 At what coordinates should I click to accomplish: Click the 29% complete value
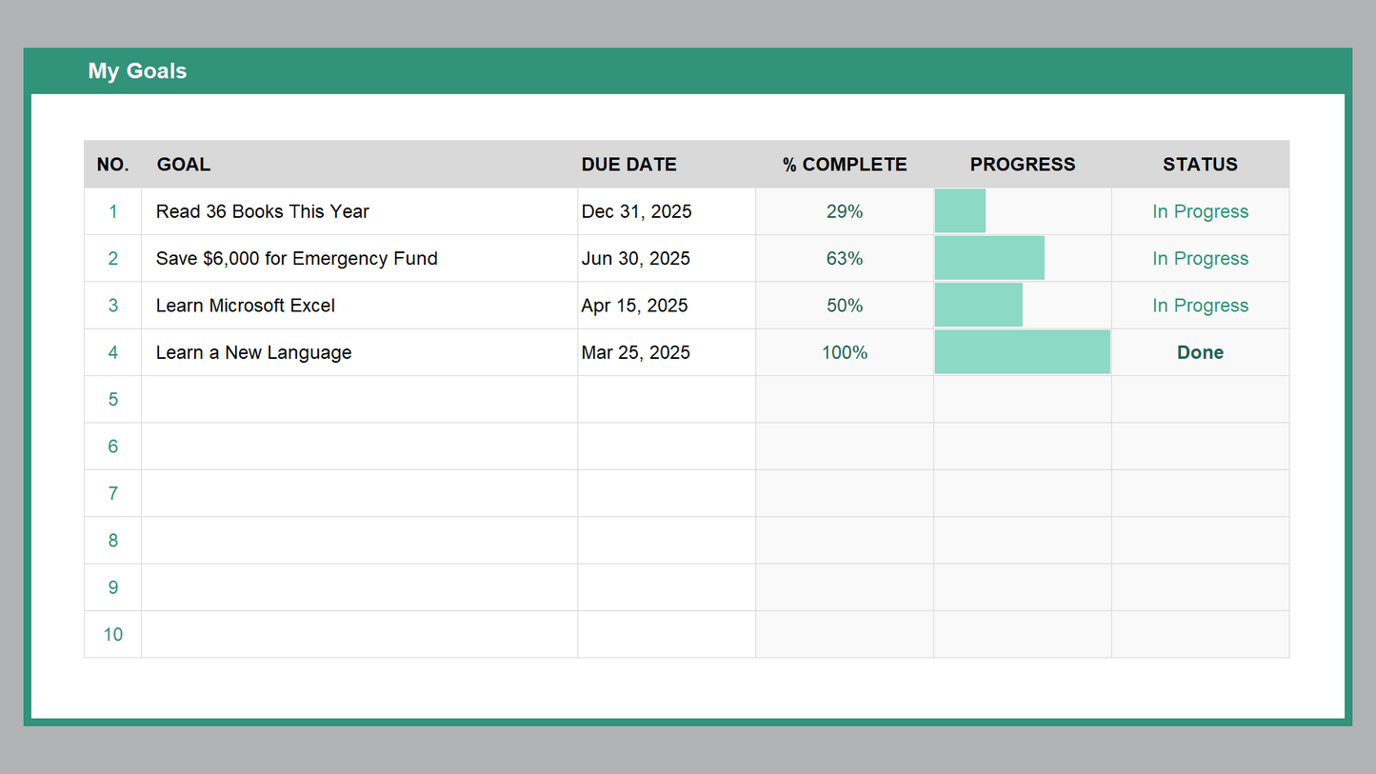pyautogui.click(x=844, y=211)
